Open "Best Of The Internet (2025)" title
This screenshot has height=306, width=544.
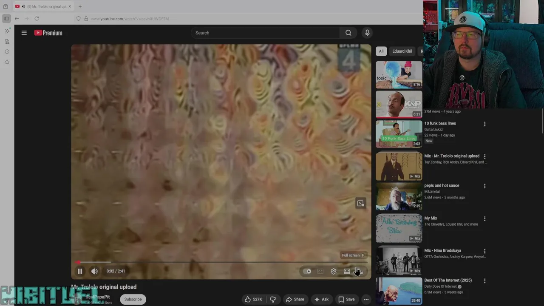click(448, 280)
